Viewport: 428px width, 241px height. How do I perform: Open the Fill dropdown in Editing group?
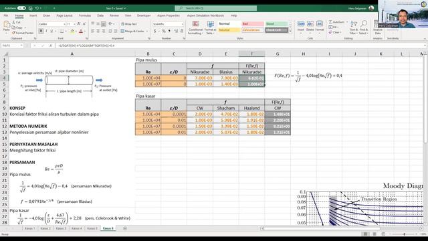coord(334,27)
